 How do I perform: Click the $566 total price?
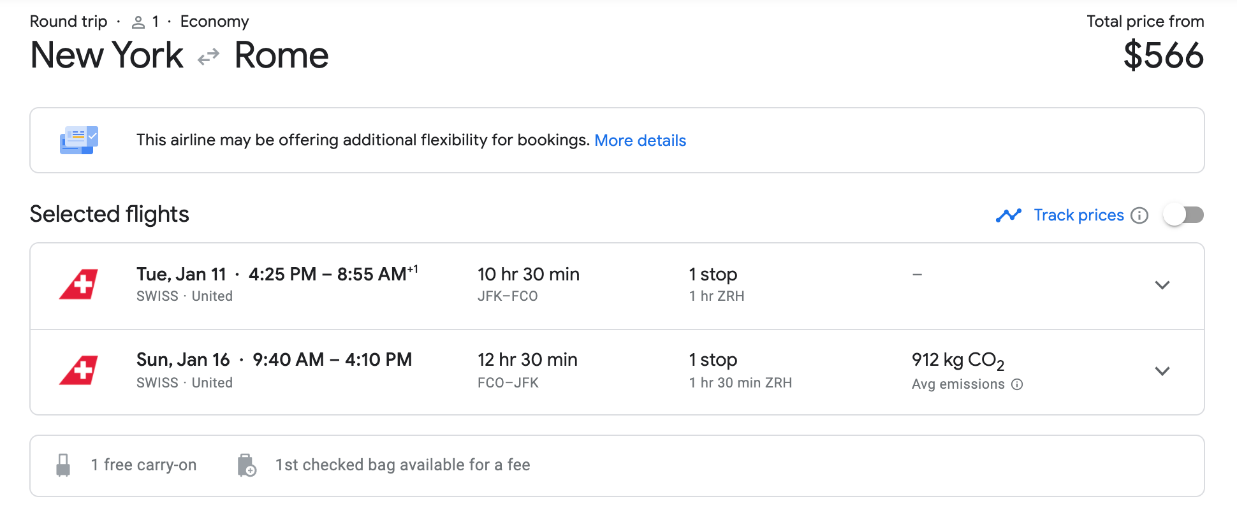(1163, 55)
